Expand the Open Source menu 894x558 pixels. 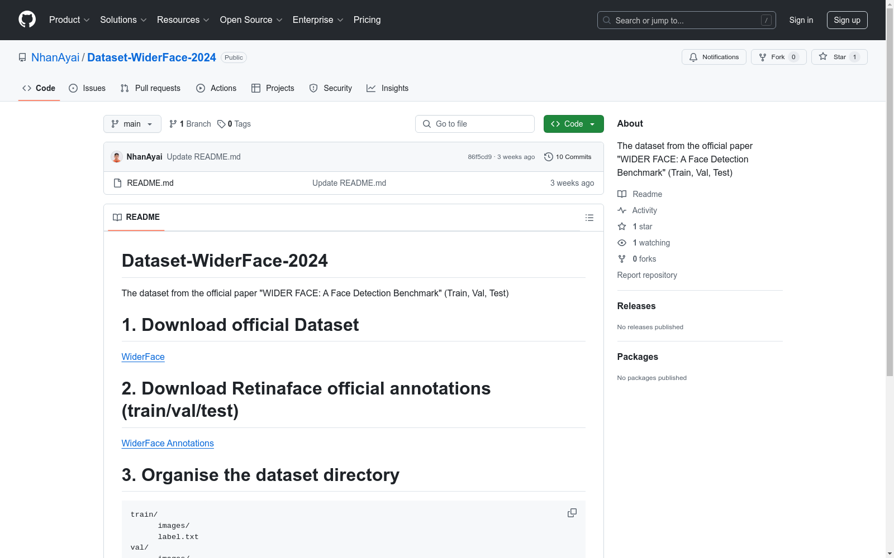pos(251,20)
